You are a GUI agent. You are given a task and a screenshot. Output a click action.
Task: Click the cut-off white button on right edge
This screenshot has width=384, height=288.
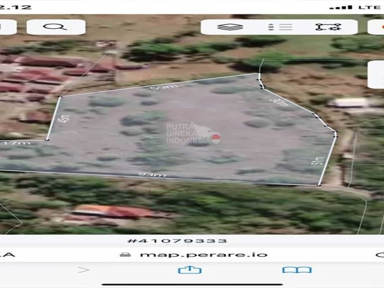(x=377, y=75)
